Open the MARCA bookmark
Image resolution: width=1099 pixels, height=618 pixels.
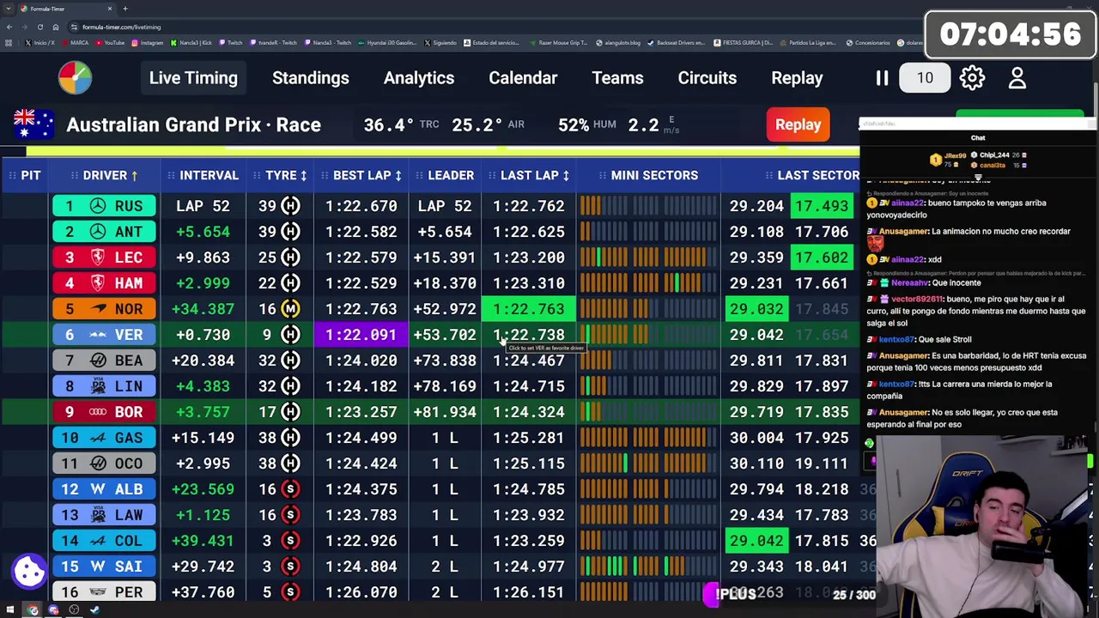[75, 43]
